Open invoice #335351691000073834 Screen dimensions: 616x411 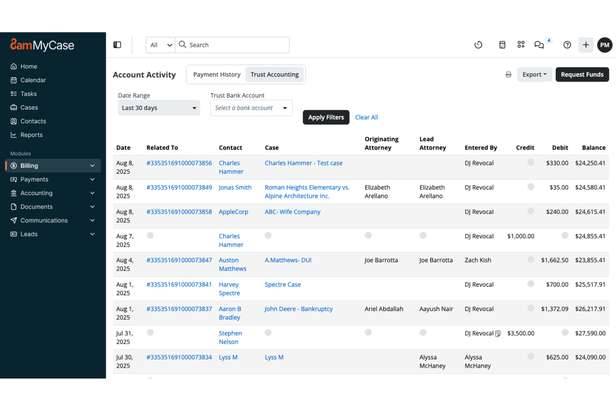[x=179, y=357]
